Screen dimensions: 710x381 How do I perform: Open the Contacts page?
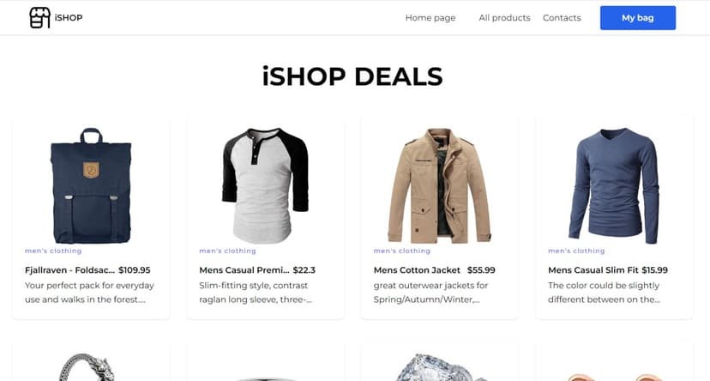click(562, 18)
